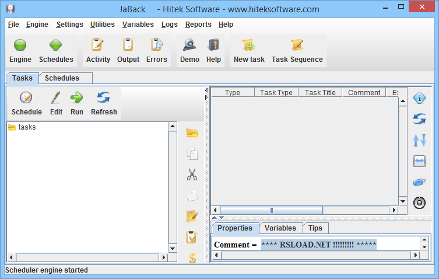439x279 pixels.
Task: Click the properties panel scroll-up stepper
Action: pos(424,240)
